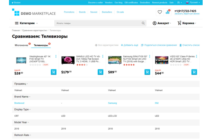Click Очистить список link
Image resolution: width=212 pixels, height=140 pixels.
(x=190, y=45)
